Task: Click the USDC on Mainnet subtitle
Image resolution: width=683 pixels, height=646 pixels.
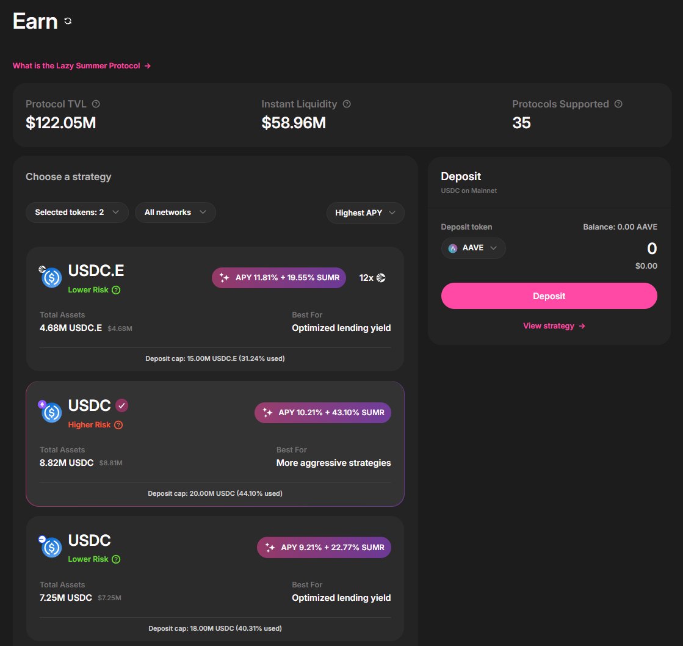Action: [469, 191]
